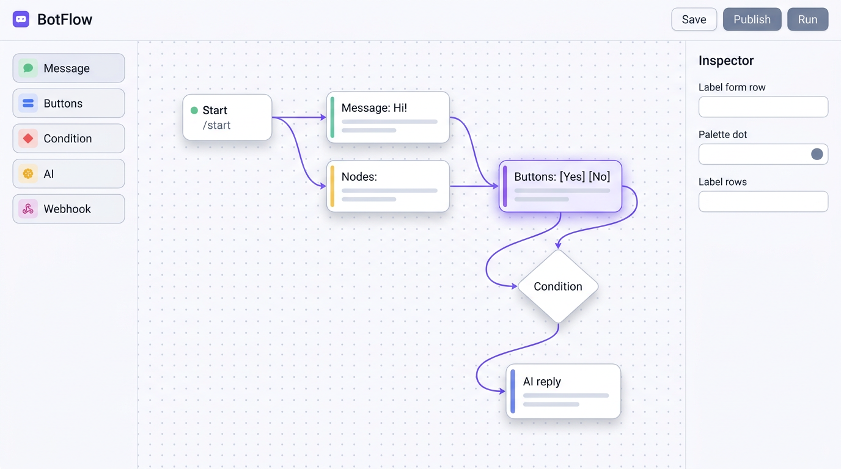
Task: Publish the bot flow
Action: [x=752, y=20]
